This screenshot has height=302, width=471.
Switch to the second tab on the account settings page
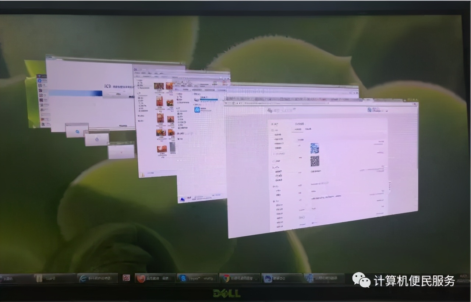point(308,129)
